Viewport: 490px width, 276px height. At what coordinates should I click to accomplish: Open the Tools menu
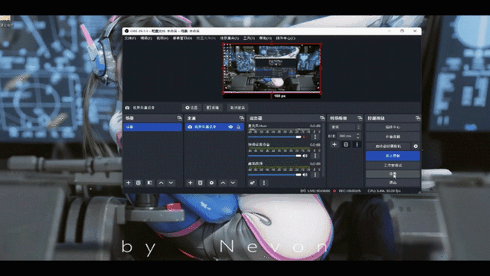click(x=249, y=38)
